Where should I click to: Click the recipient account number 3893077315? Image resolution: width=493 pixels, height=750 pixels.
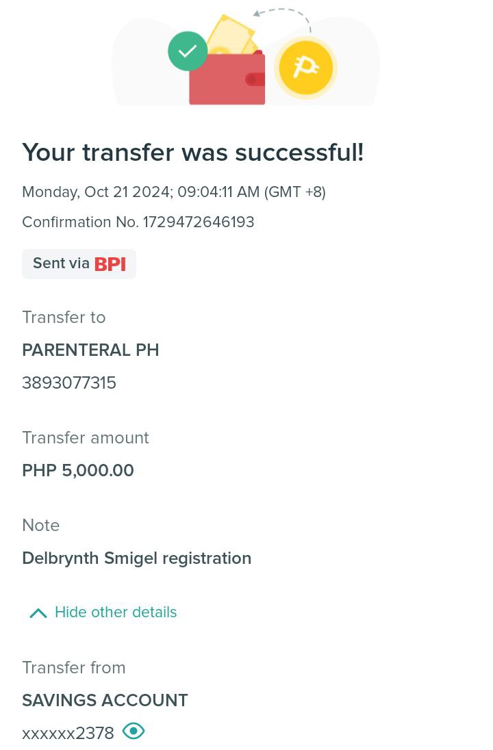(x=69, y=383)
